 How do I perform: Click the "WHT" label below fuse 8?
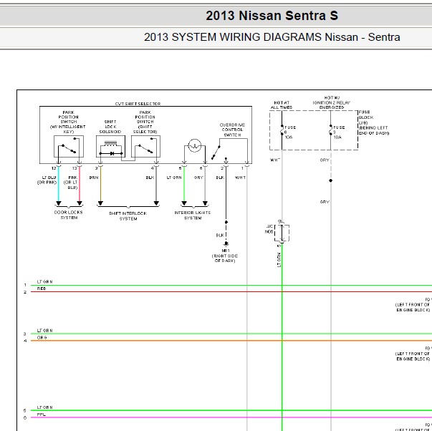tap(275, 160)
